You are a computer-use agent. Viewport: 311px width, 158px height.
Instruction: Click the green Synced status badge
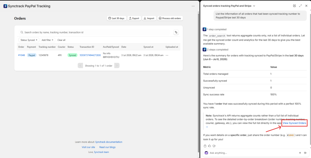point(72,55)
